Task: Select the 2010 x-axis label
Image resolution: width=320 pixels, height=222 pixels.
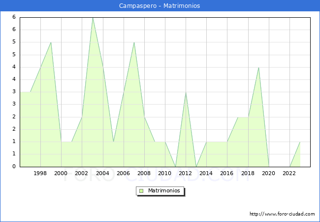Action: pyautogui.click(x=165, y=173)
